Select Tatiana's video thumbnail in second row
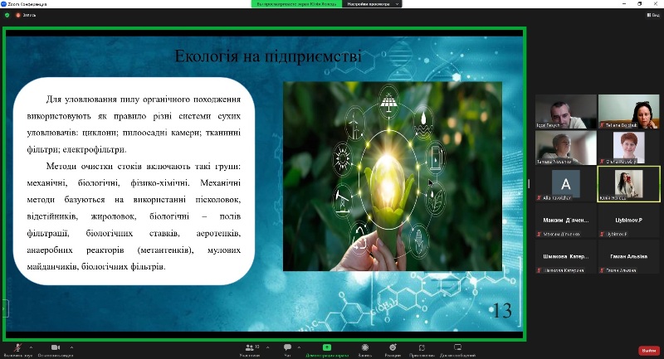664x359 pixels. point(566,147)
